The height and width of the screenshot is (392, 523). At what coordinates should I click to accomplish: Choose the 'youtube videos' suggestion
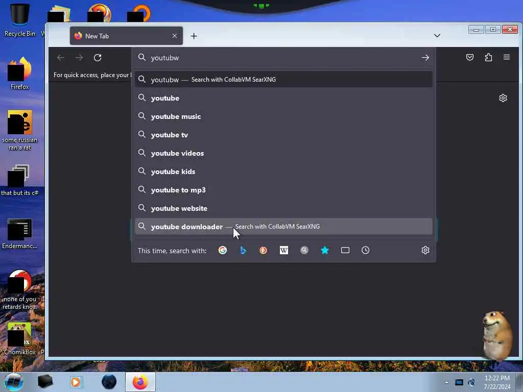coord(283,153)
